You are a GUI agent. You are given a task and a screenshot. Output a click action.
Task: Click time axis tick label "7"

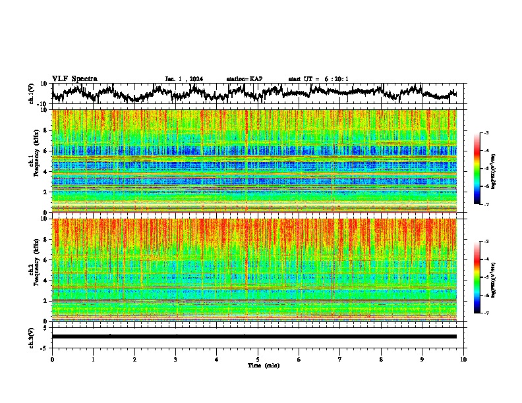[340, 360]
